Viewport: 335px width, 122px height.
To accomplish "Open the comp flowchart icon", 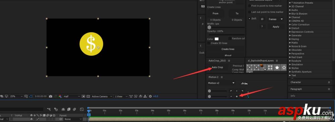I will (x=145, y=96).
